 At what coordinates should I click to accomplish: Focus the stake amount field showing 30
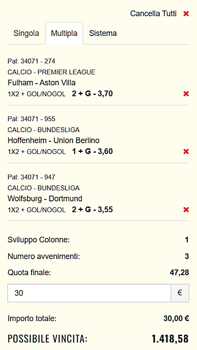[89, 293]
